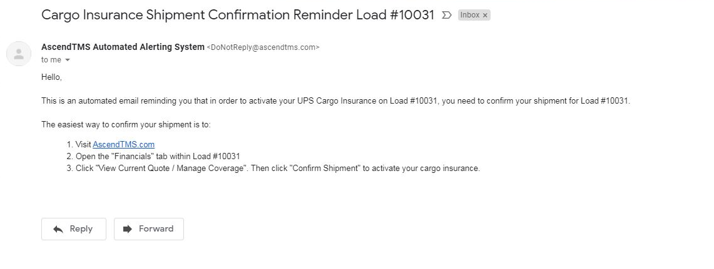Click the forward arrow icon
This screenshot has width=714, height=269.
click(x=128, y=229)
